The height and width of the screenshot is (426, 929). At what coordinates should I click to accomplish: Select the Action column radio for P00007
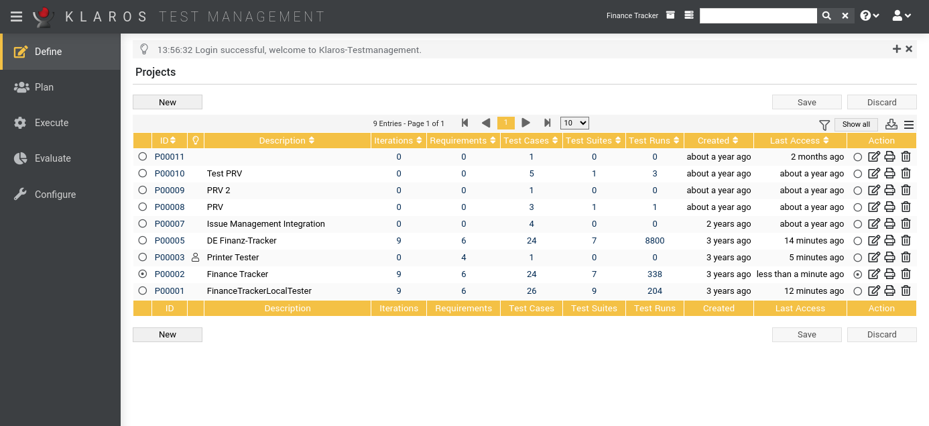point(858,224)
